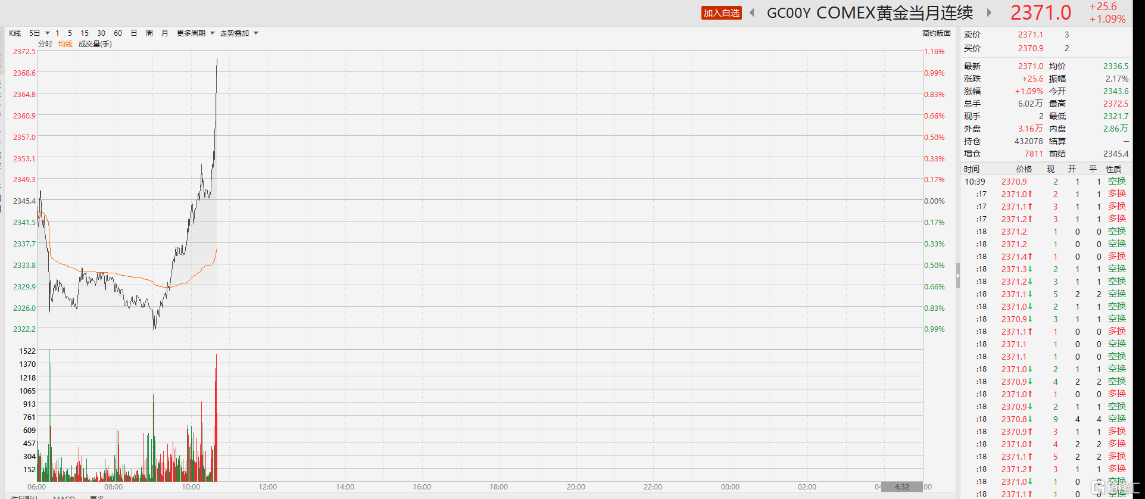Click the 卖价 value 2371.1
The width and height of the screenshot is (1145, 499).
(1031, 35)
